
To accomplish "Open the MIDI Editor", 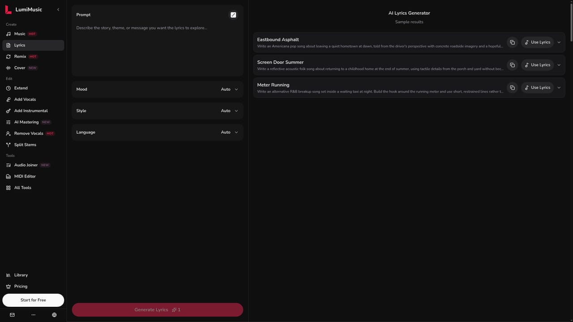I will [x=33, y=176].
